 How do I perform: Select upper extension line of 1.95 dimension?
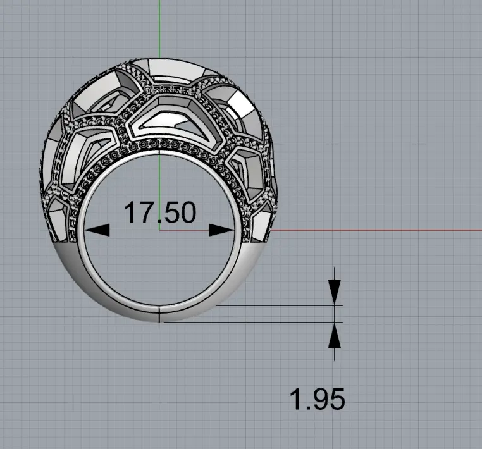(278, 306)
